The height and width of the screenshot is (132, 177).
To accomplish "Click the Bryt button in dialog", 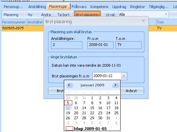I will [x=56, y=91].
